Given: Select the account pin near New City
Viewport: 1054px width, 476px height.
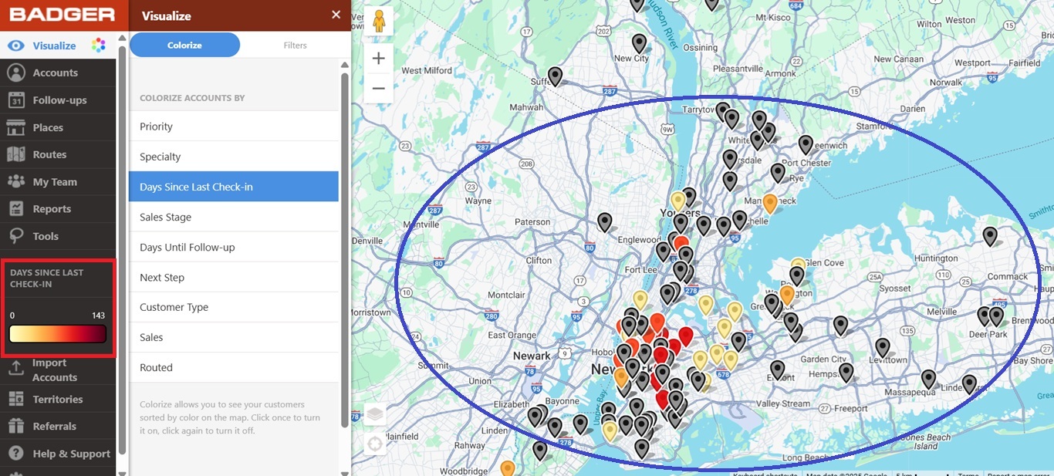Looking at the screenshot, I should 639,42.
